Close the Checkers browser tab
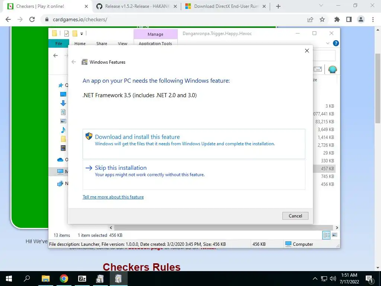Viewport: 381px width, 286px height. (86, 7)
